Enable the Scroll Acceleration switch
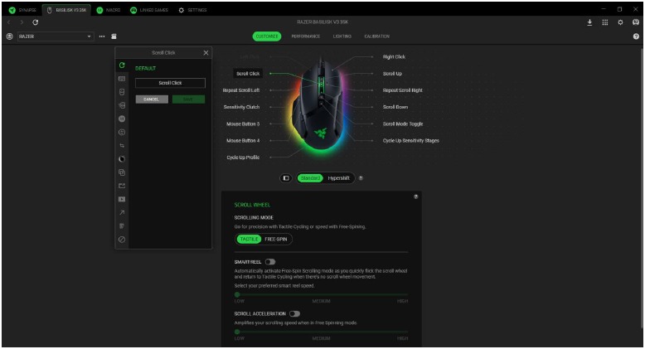 click(294, 313)
